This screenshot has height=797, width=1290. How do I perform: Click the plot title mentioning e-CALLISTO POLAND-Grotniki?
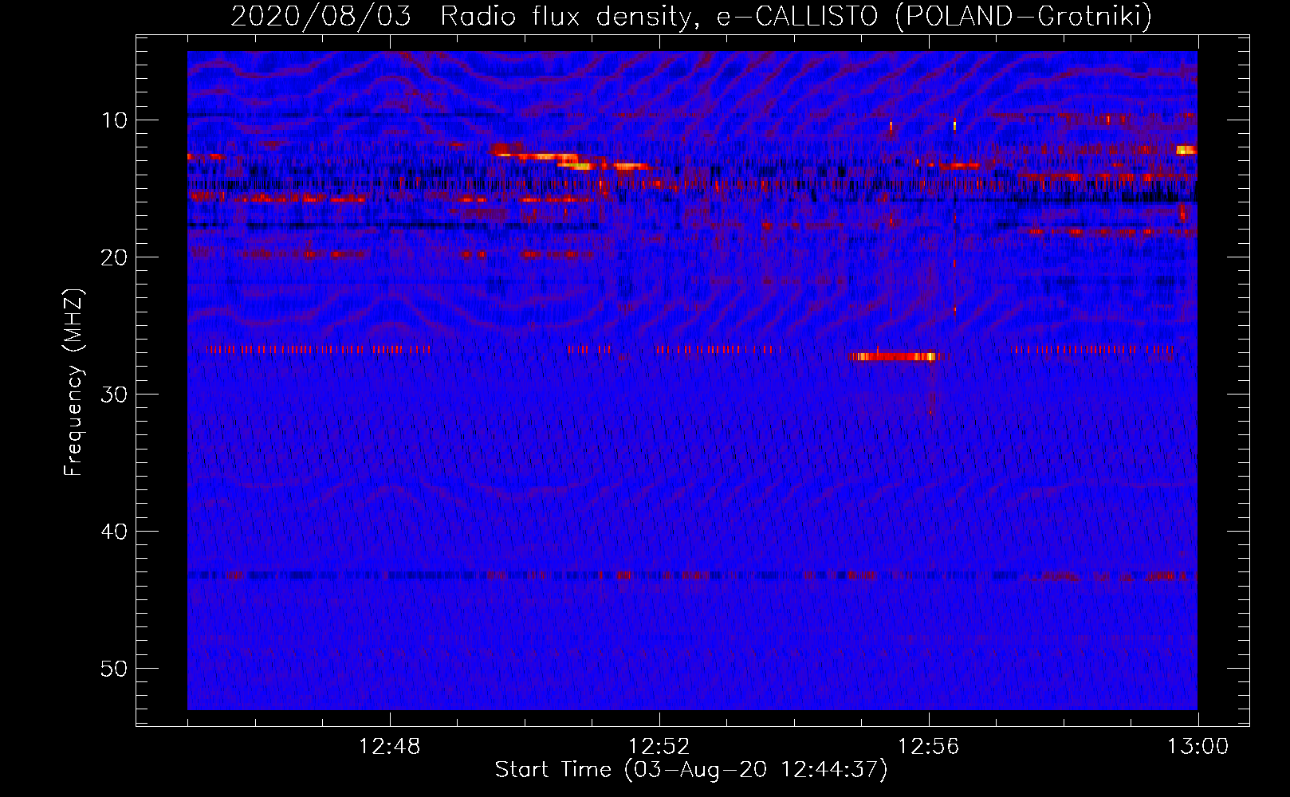[x=691, y=16]
